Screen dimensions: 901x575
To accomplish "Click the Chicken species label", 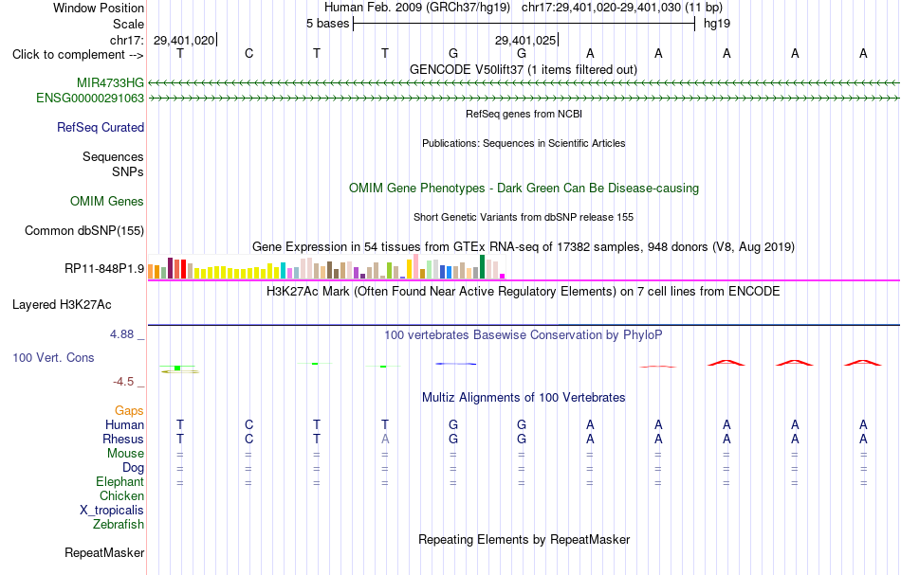I will point(121,495).
